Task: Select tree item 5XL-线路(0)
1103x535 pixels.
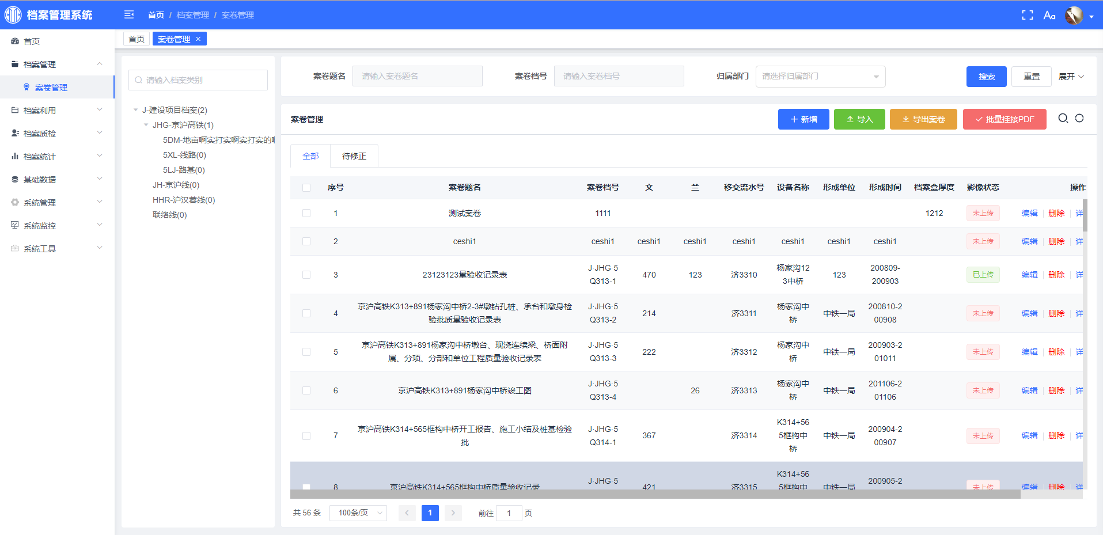Action: 184,155
